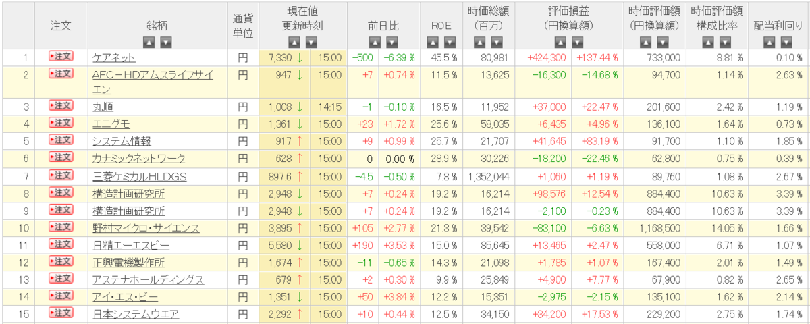810x324 pixels.
Task: Click the 通貨単位 column header
Action: point(242,26)
